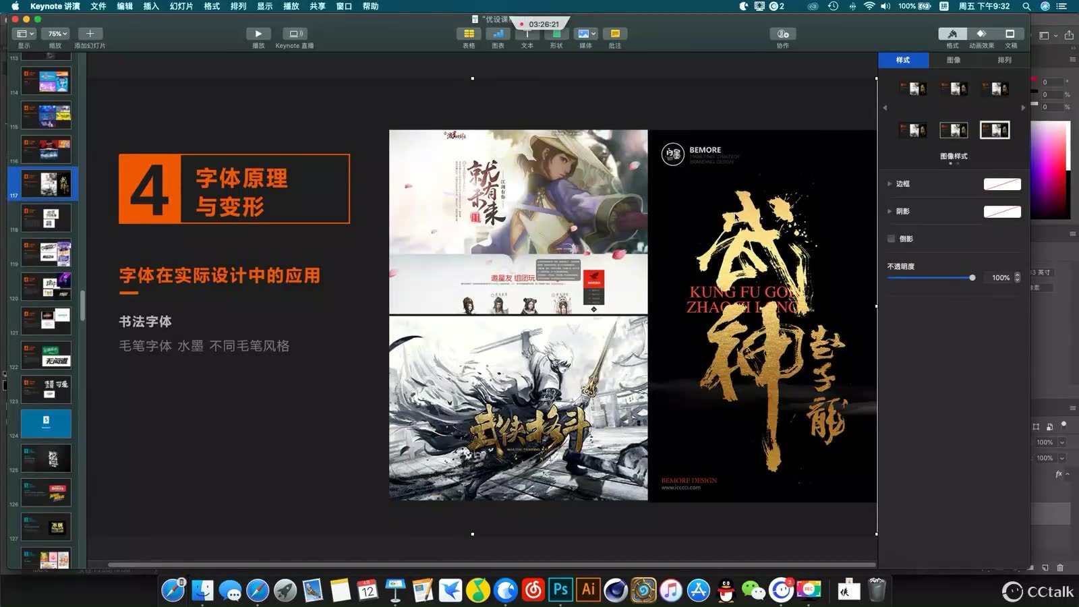Click the 阴影 shadow style swatch

[1002, 212]
